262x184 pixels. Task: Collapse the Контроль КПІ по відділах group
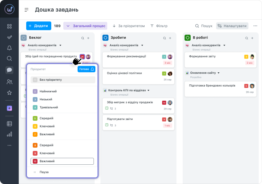(x=148, y=90)
